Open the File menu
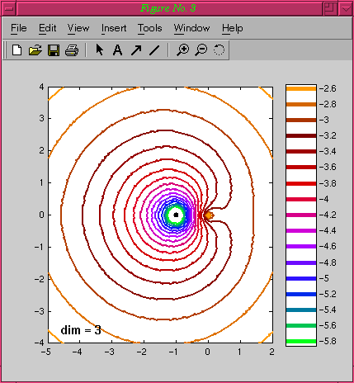Image resolution: width=354 pixels, height=383 pixels. [x=19, y=28]
